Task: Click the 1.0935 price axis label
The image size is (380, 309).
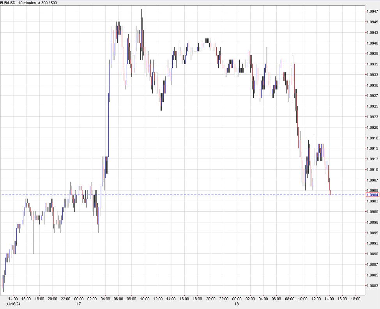Action: click(372, 64)
